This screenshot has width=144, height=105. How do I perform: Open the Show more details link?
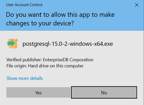(25, 78)
